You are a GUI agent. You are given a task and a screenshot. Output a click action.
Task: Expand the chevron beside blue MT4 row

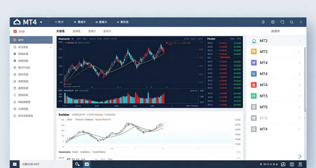tap(299, 74)
